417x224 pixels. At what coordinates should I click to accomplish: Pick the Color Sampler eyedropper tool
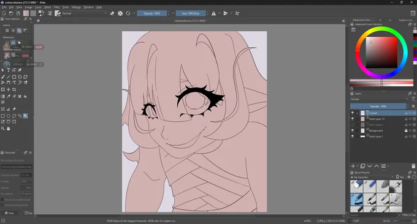(x=8, y=96)
